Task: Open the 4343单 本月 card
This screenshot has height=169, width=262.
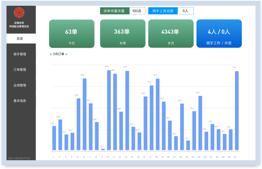Action: 171,34
